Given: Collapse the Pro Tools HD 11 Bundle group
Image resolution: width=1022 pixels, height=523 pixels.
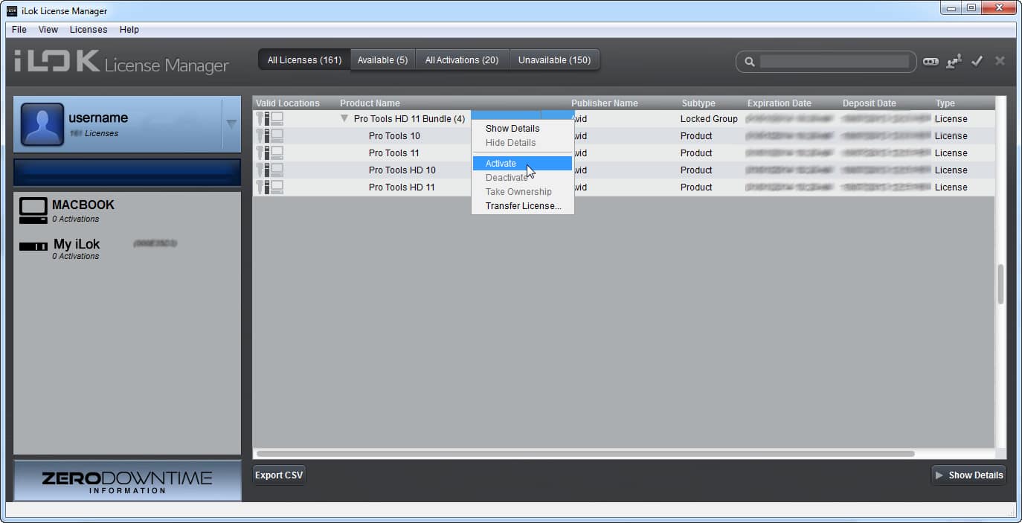Looking at the screenshot, I should [344, 119].
